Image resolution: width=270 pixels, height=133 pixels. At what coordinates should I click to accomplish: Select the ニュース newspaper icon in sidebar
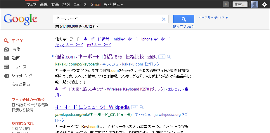[6, 67]
